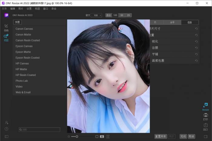Reset the photo size pane
Viewport: 212px width, 141px height.
point(196,29)
